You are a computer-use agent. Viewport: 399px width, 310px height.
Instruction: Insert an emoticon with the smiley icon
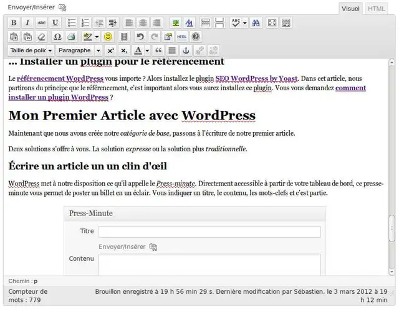tap(108, 37)
